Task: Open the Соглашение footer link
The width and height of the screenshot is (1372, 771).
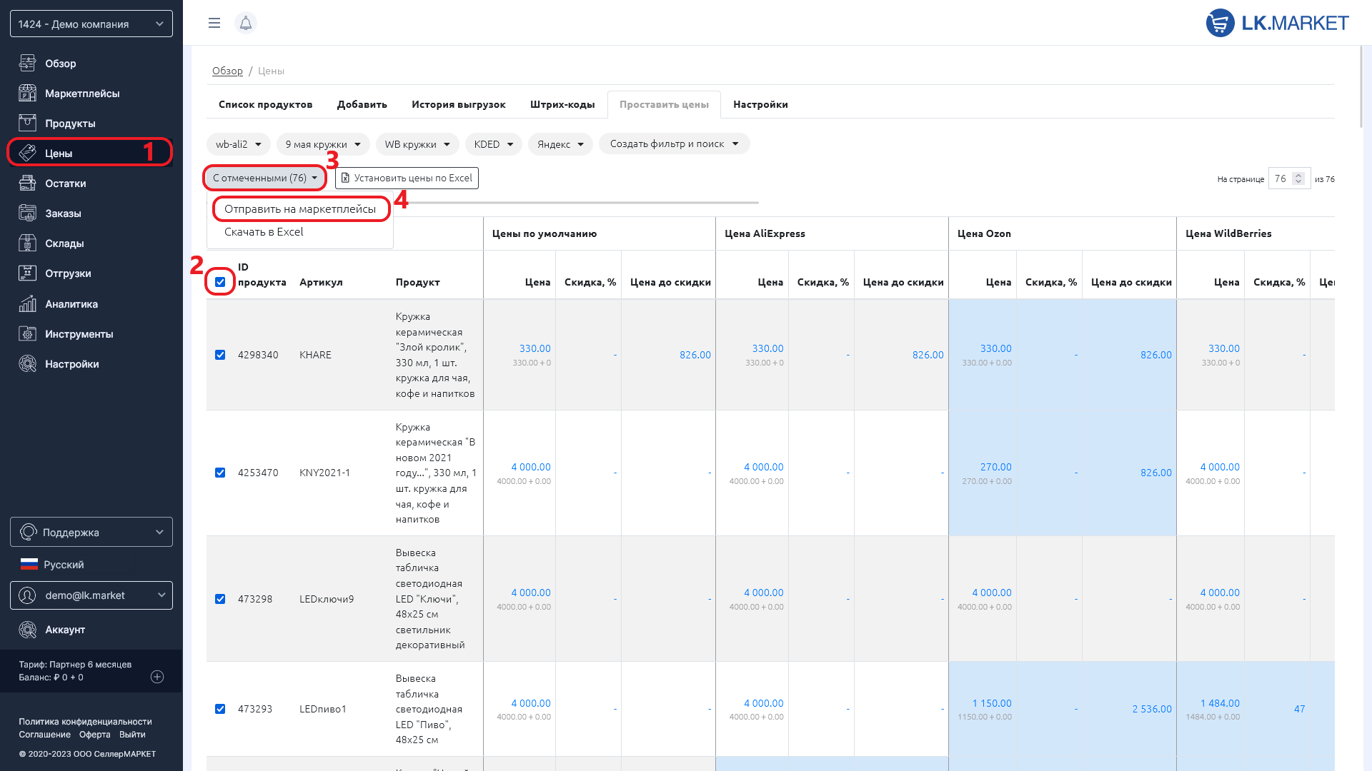Action: coord(44,735)
